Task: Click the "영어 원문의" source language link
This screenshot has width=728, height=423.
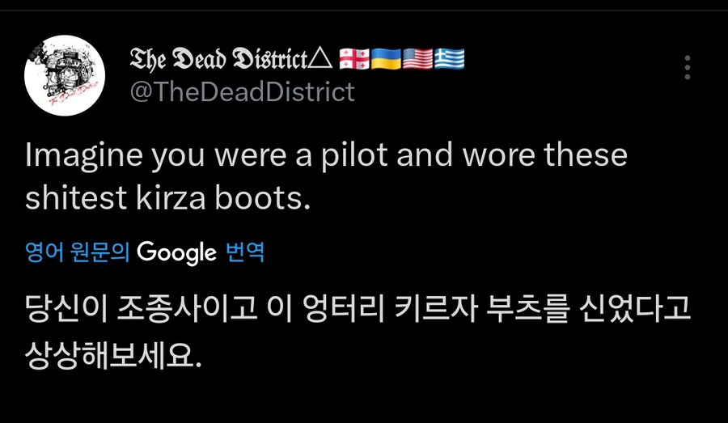Action: tap(78, 252)
